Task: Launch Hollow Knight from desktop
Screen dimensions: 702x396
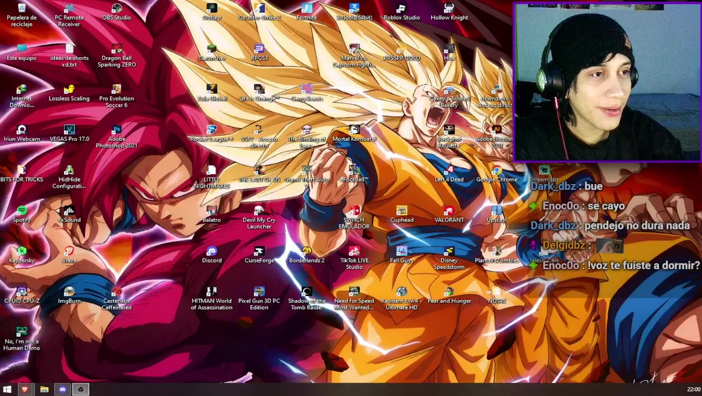Action: click(449, 12)
